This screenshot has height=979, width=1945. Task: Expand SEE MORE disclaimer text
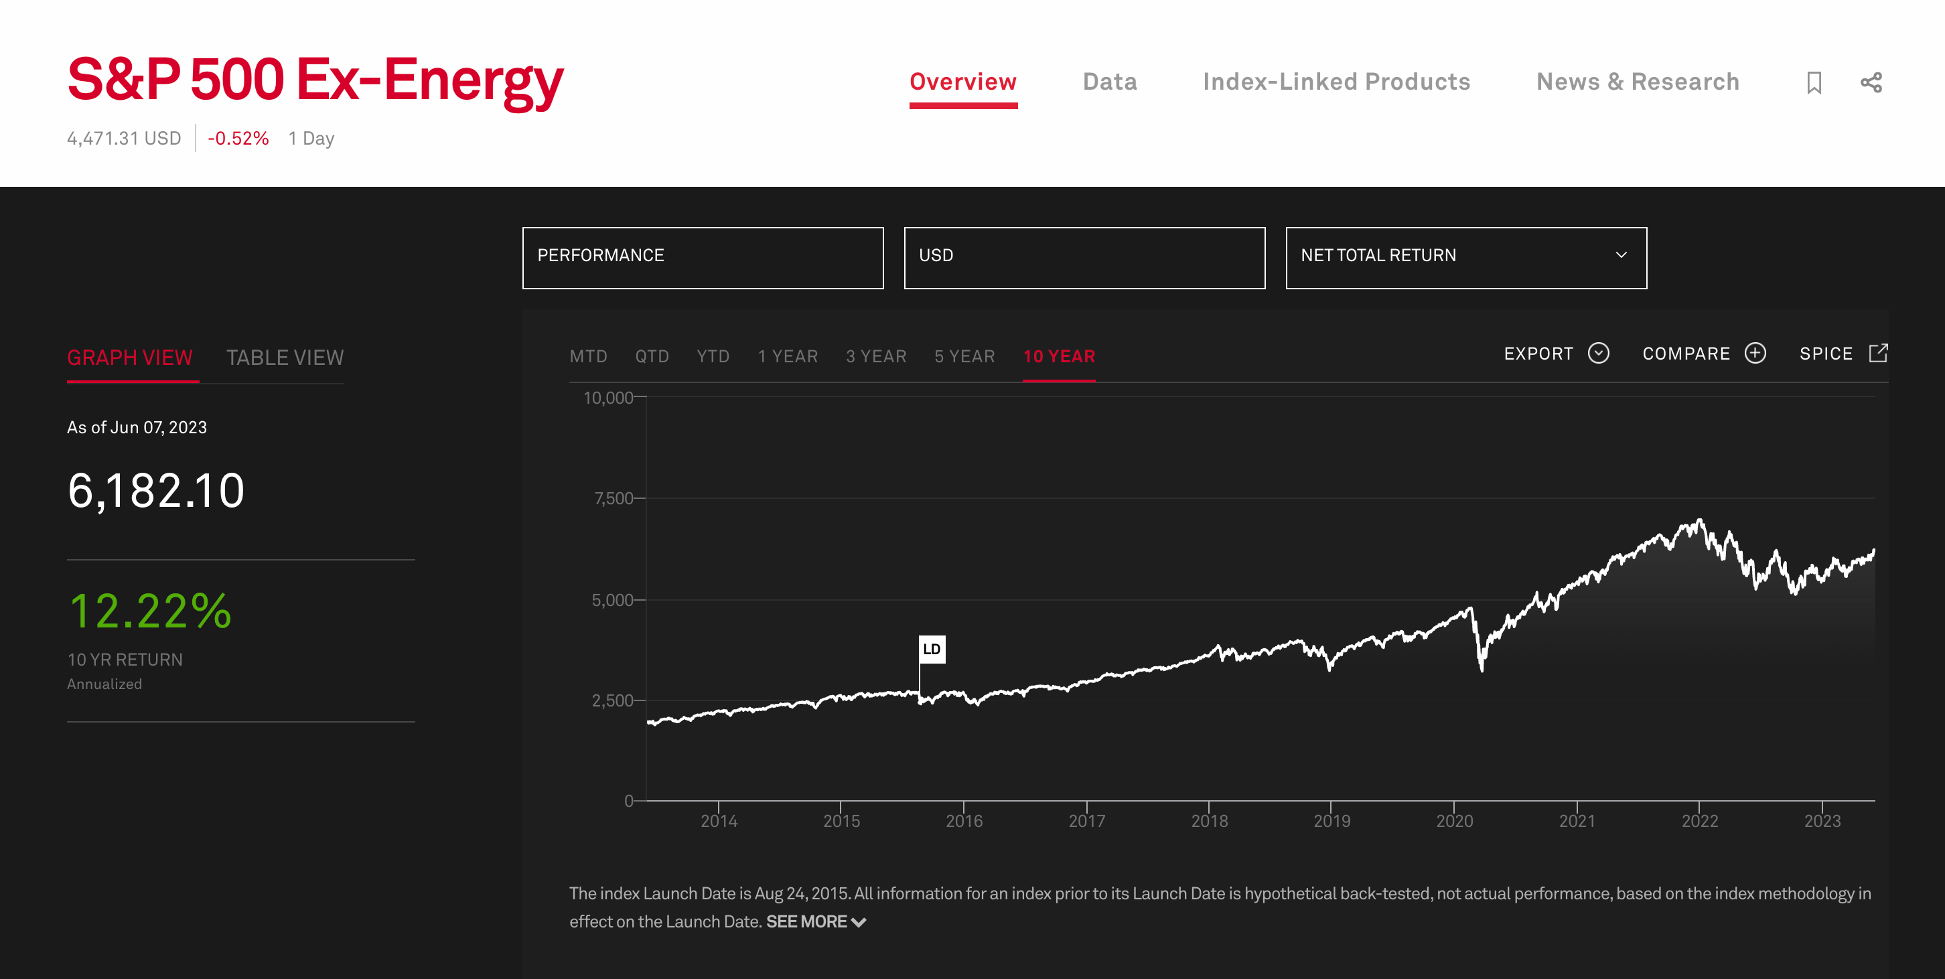click(x=816, y=921)
